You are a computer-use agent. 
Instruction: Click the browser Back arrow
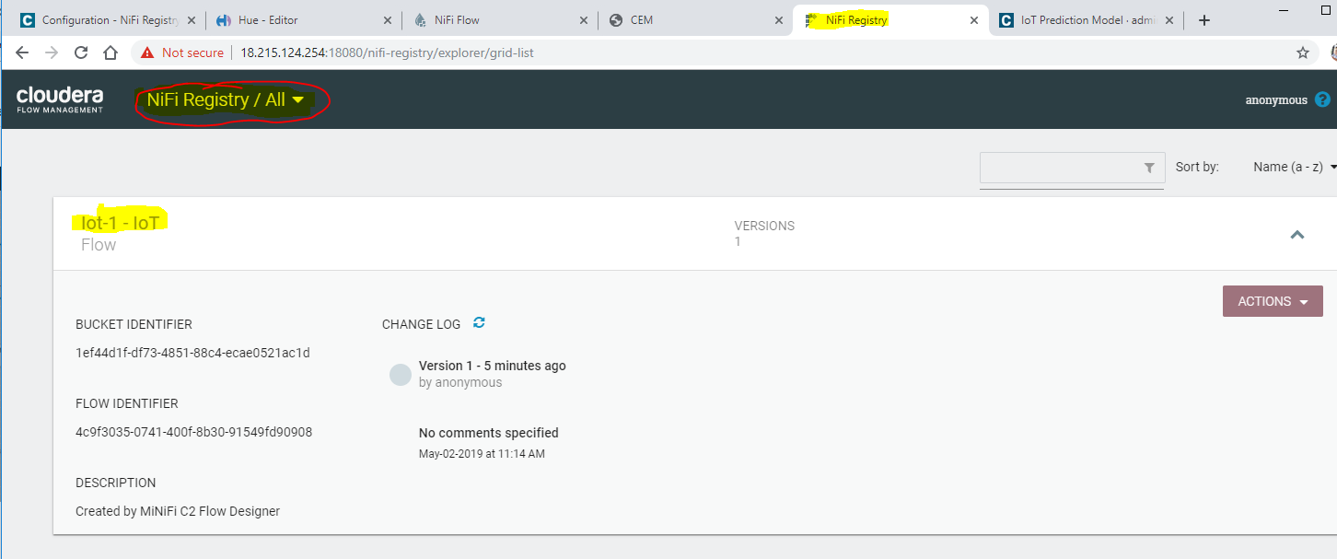[x=22, y=52]
